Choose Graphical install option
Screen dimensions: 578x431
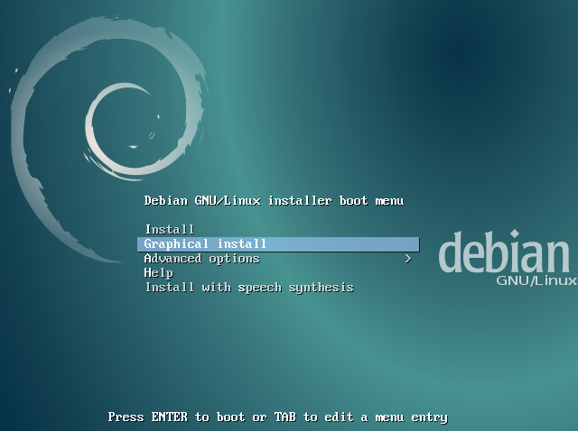pyautogui.click(x=278, y=244)
